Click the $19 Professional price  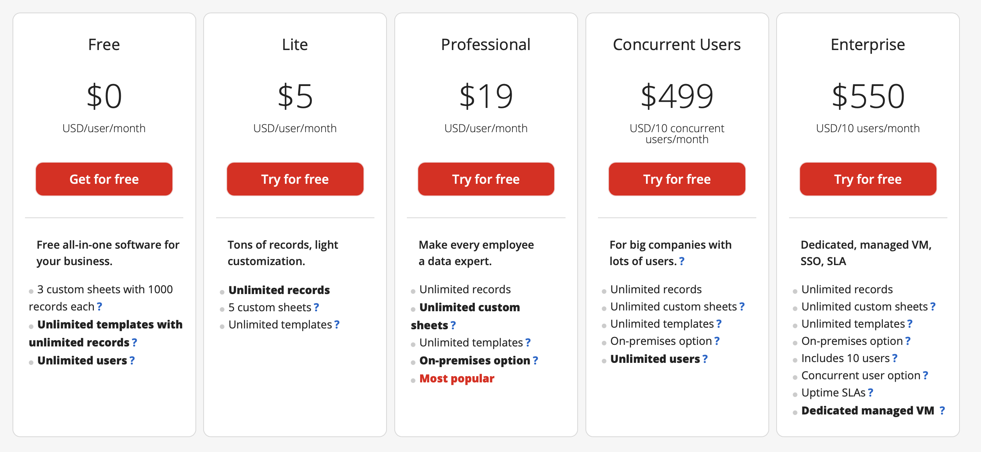486,96
